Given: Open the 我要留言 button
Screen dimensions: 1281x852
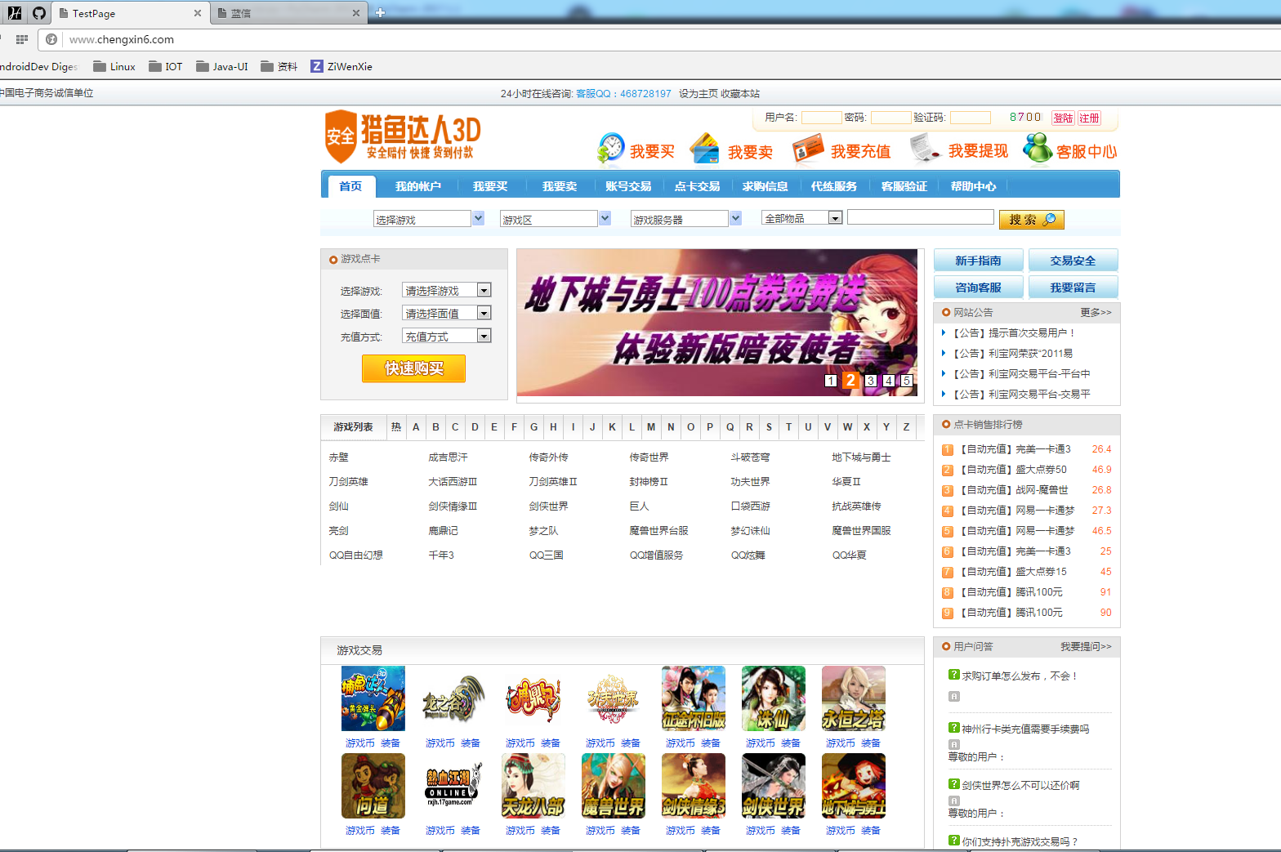Looking at the screenshot, I should pos(1073,288).
